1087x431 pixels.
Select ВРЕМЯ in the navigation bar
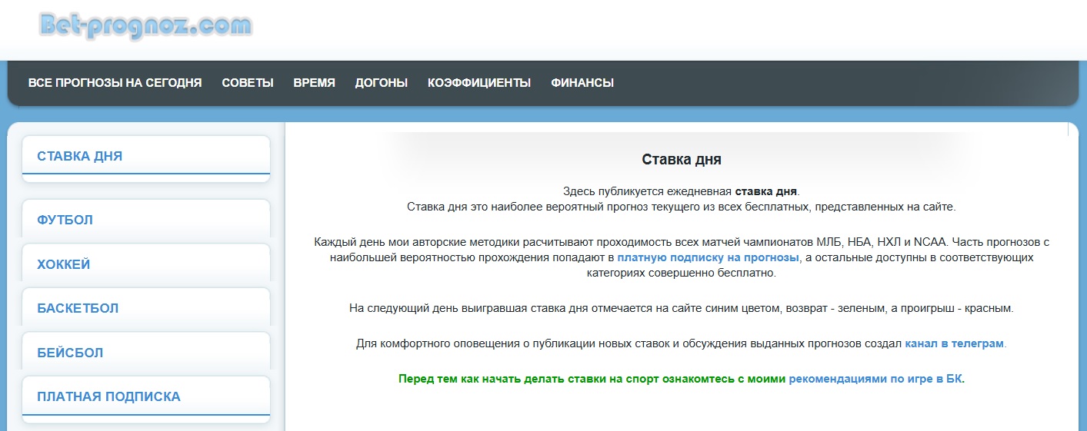click(314, 83)
